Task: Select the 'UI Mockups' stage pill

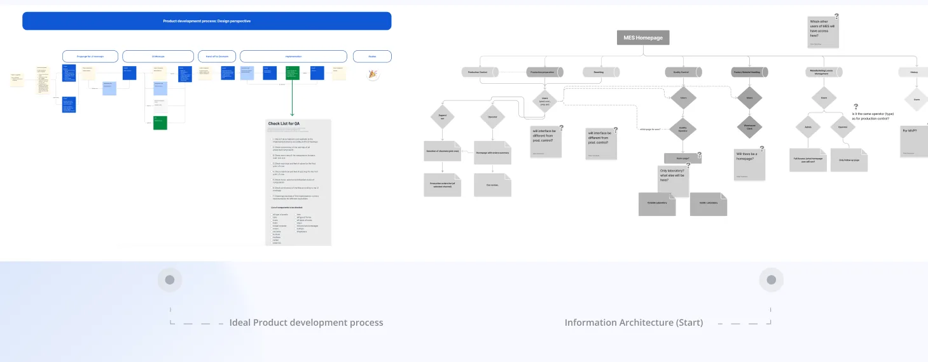Action: (x=158, y=57)
